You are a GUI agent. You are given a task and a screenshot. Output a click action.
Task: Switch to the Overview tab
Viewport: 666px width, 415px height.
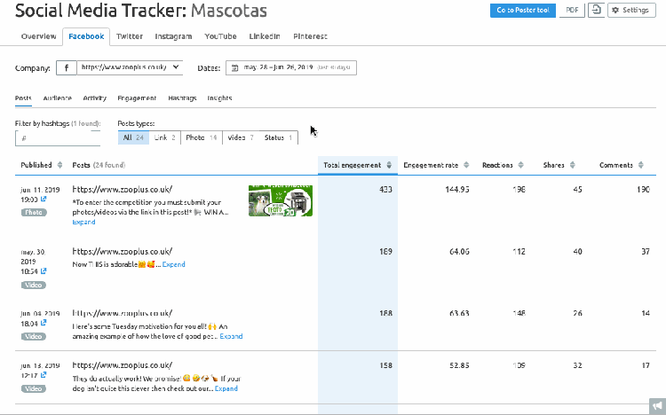[x=39, y=36]
